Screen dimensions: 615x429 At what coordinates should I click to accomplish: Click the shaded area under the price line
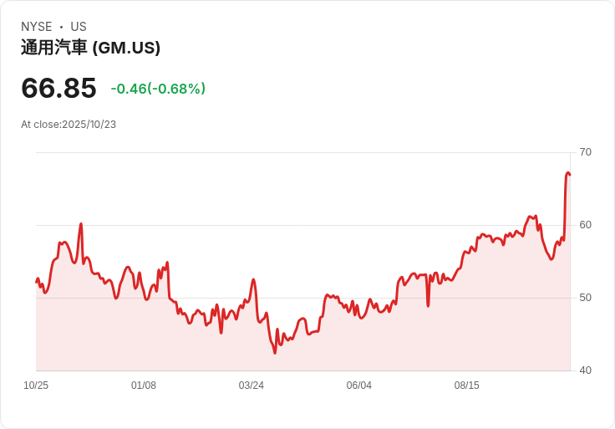[x=334, y=343]
